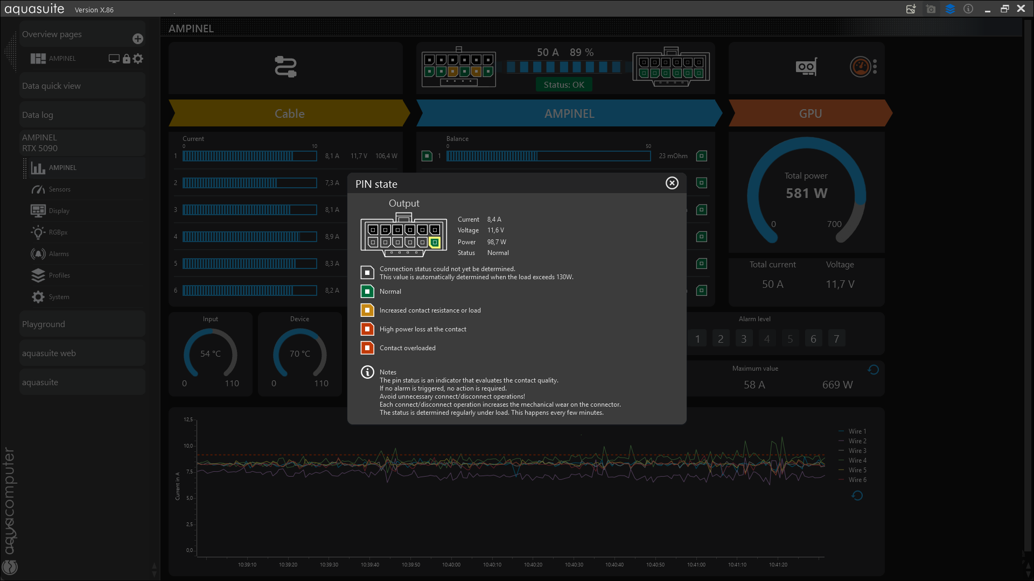Close the PIN state dialog
This screenshot has height=581, width=1034.
pos(672,183)
